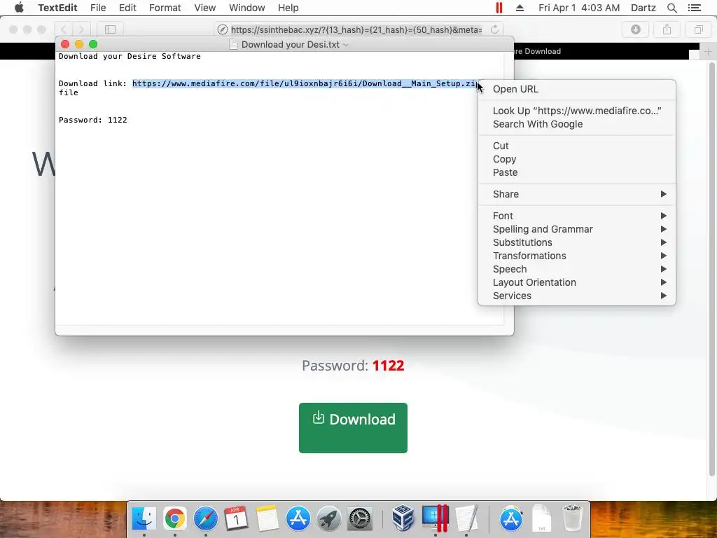Viewport: 717px width, 538px height.
Task: Open TextEdit icon in the dock
Action: pos(466,519)
